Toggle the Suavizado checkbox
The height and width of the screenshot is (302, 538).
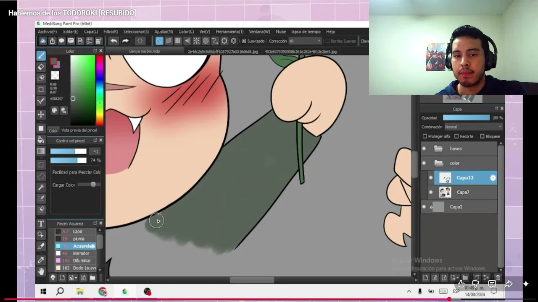click(x=244, y=41)
